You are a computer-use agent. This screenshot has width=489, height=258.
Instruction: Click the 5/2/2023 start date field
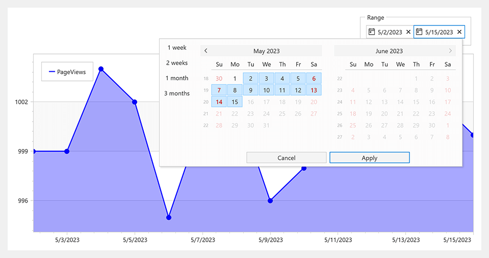(x=390, y=32)
